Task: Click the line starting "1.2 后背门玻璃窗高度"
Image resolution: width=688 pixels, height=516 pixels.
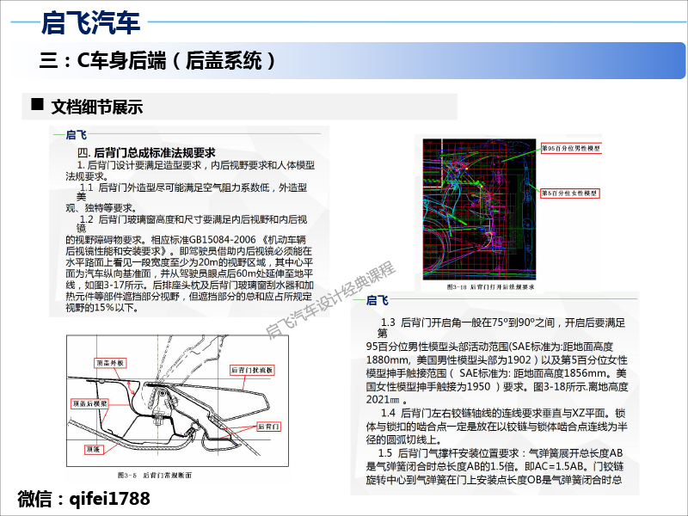Action: (193, 219)
